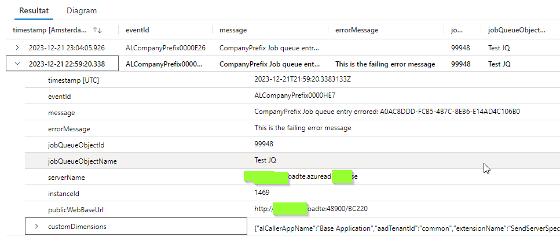Screen dimensions: 560x240
Task: Click bold error message cell in expanded row
Action: pyautogui.click(x=385, y=64)
